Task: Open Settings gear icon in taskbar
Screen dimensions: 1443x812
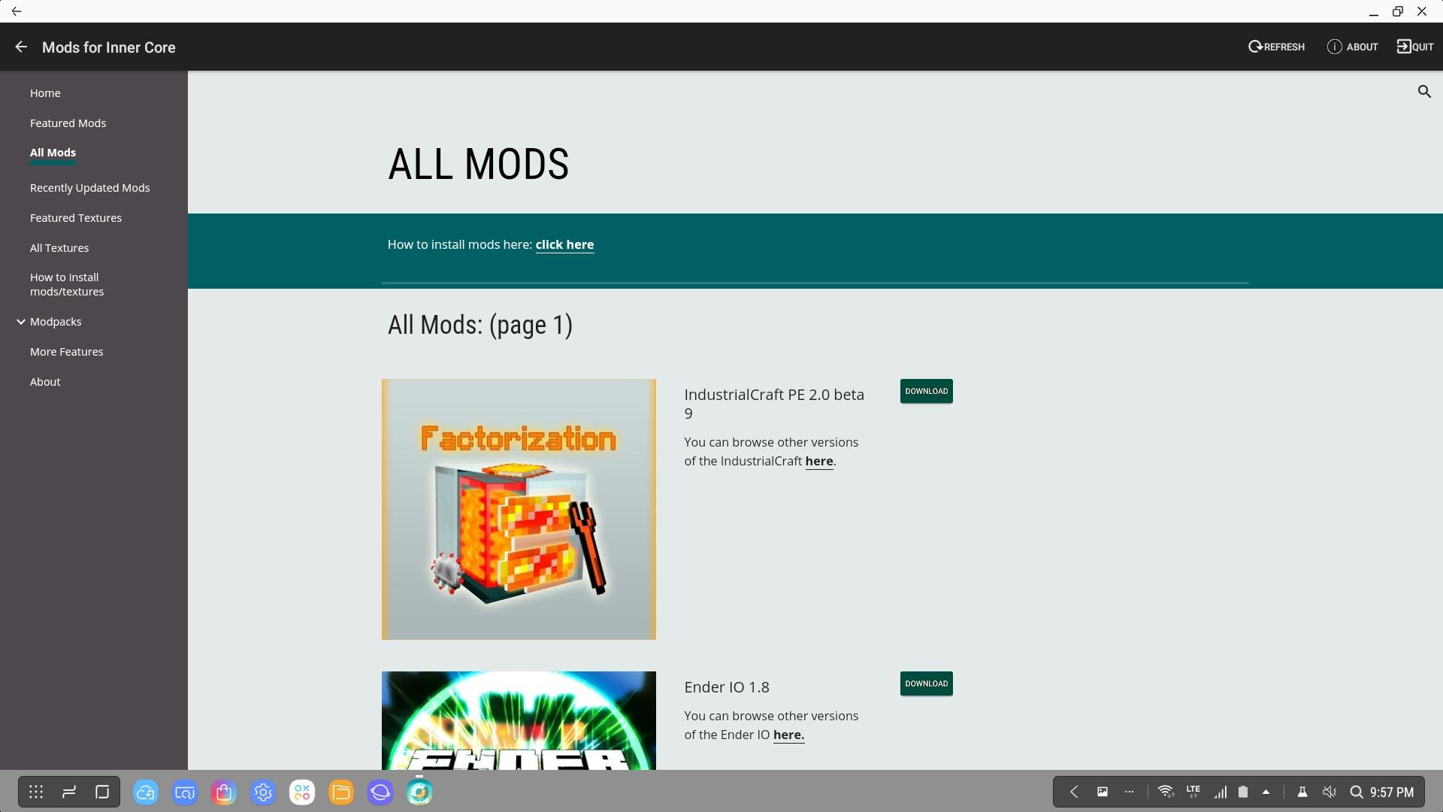Action: [263, 792]
